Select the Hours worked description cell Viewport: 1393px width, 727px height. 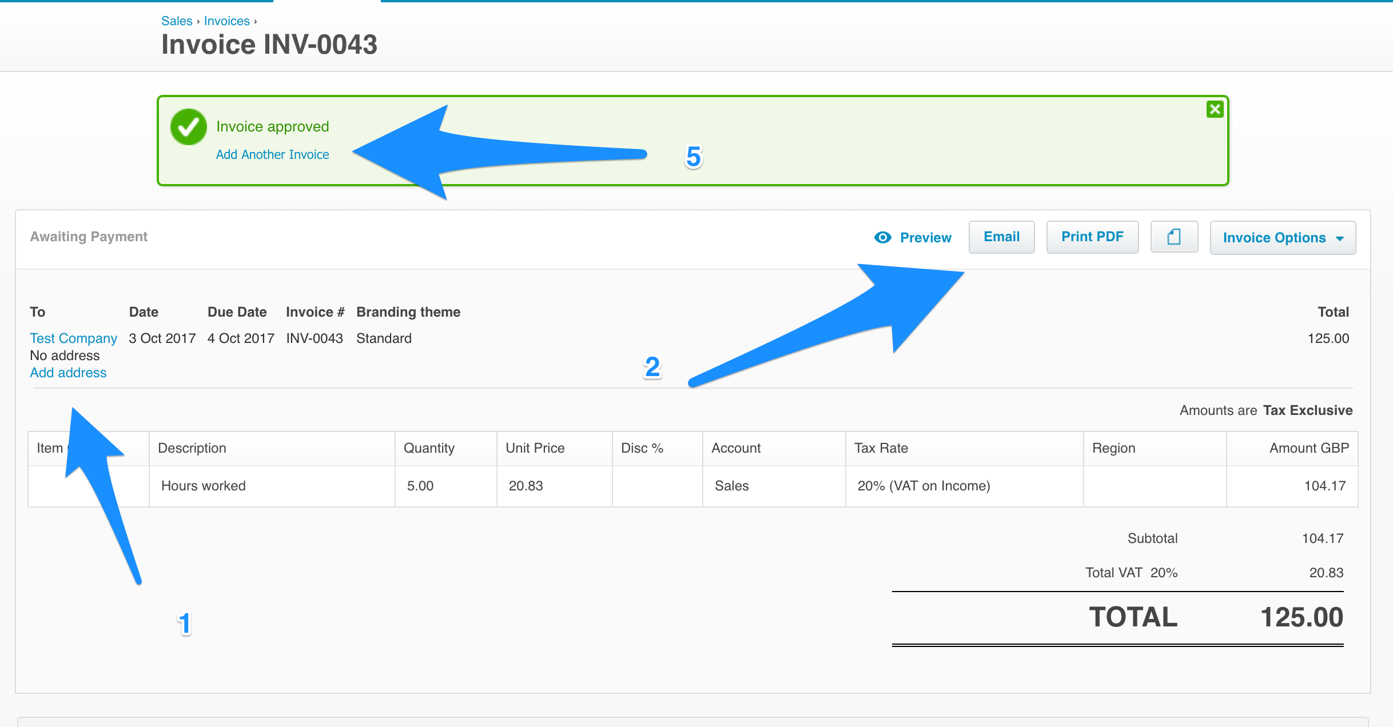(x=203, y=485)
